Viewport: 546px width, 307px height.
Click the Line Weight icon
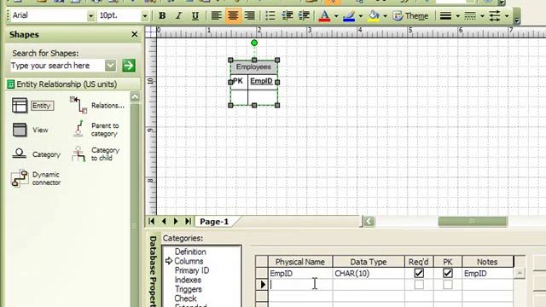445,15
